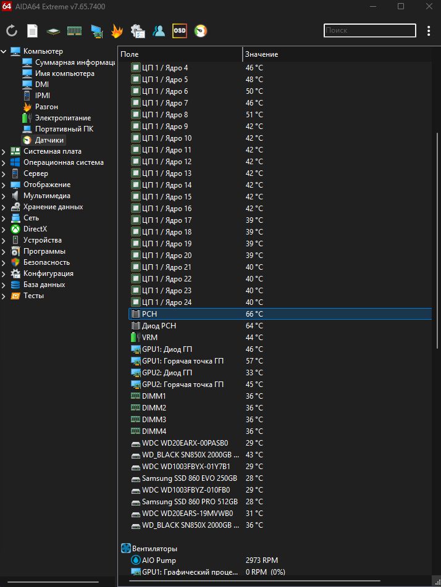The image size is (441, 587).
Task: Expand the Сеть tree node
Action: tap(4, 219)
